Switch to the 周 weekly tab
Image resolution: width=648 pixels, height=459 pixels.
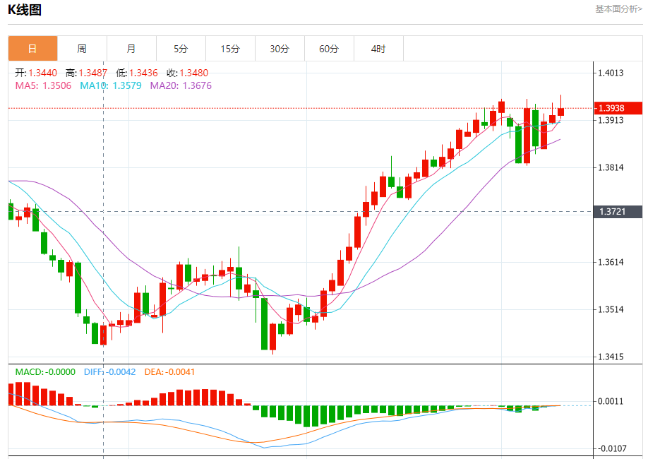point(82,49)
